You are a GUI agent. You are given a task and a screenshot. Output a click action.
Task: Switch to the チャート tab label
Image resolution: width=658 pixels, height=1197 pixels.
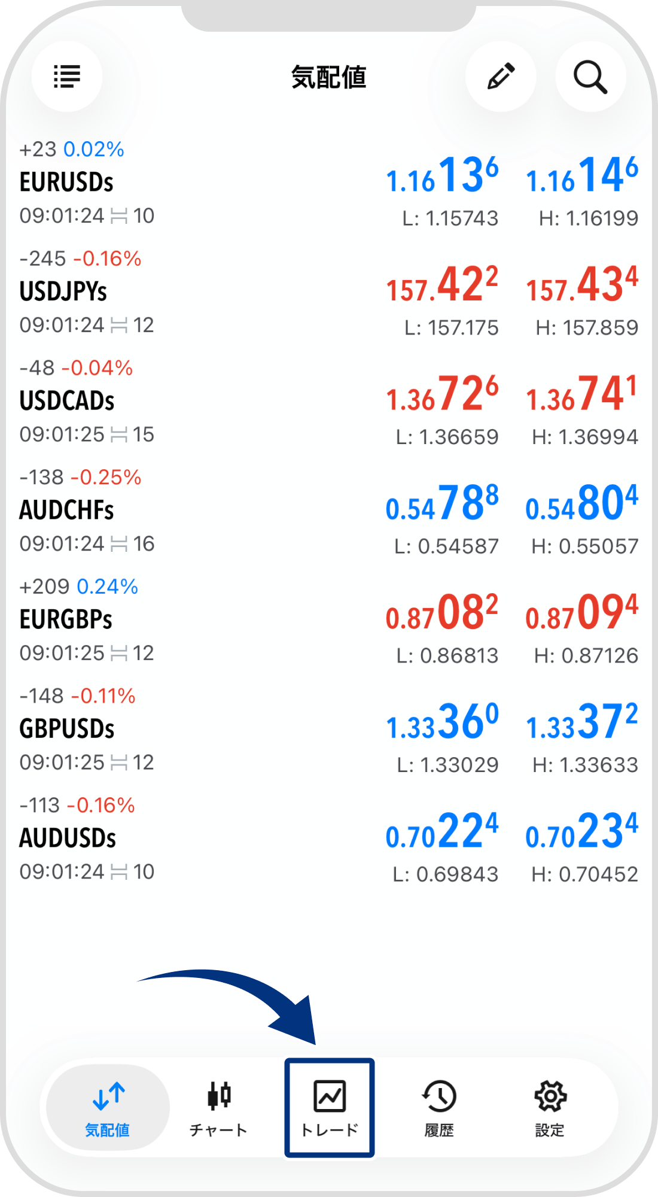[x=219, y=1130]
